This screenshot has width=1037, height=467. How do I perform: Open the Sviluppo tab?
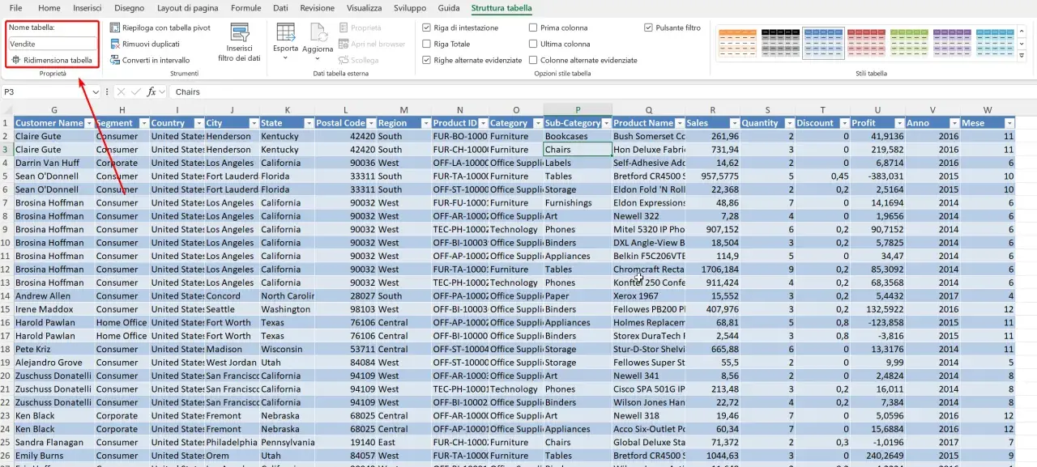coord(410,8)
